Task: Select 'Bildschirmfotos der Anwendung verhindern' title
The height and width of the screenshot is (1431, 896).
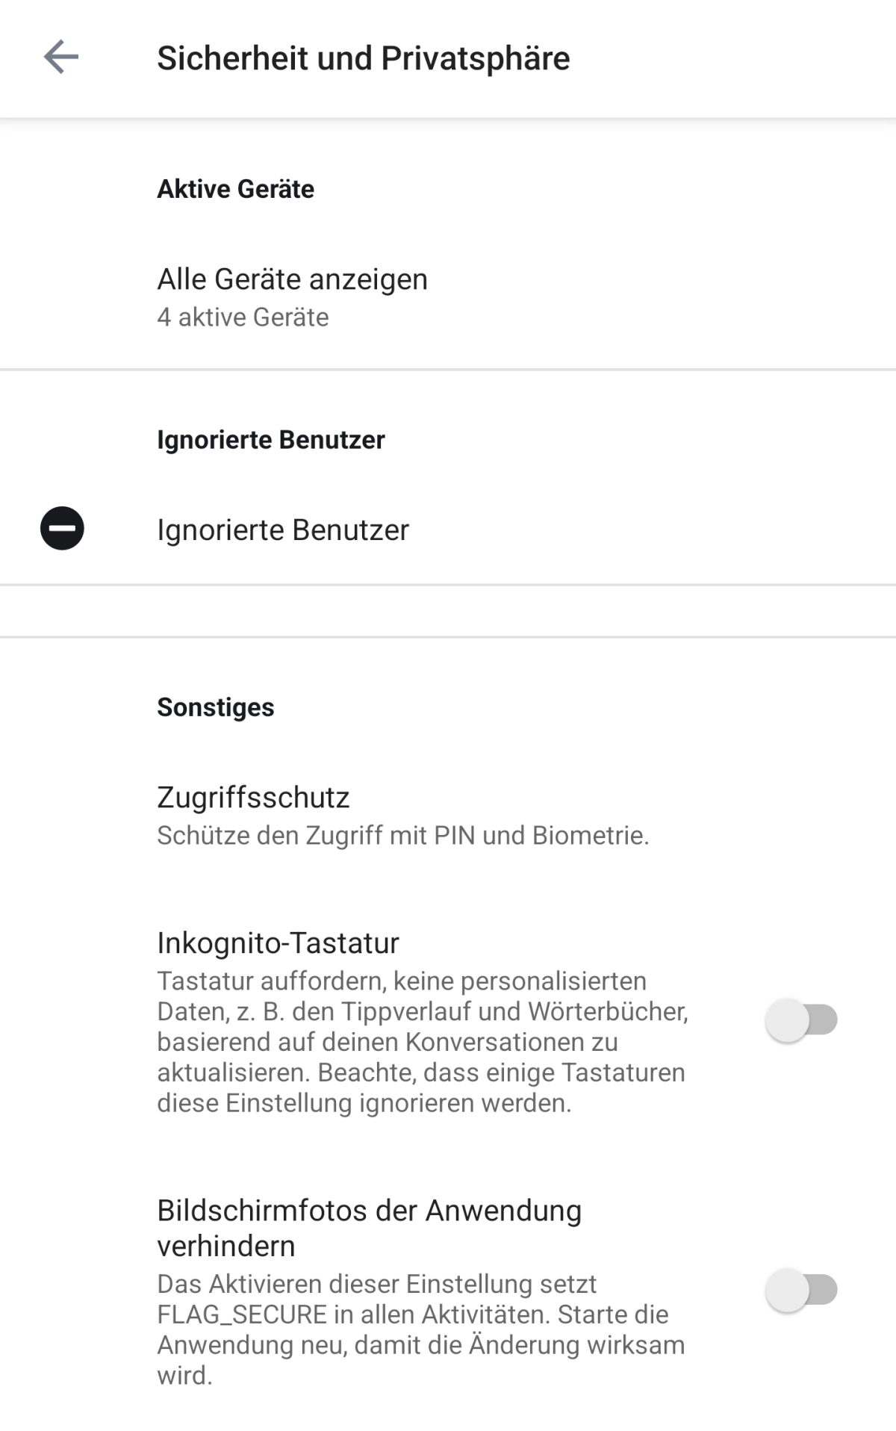Action: (x=369, y=1228)
